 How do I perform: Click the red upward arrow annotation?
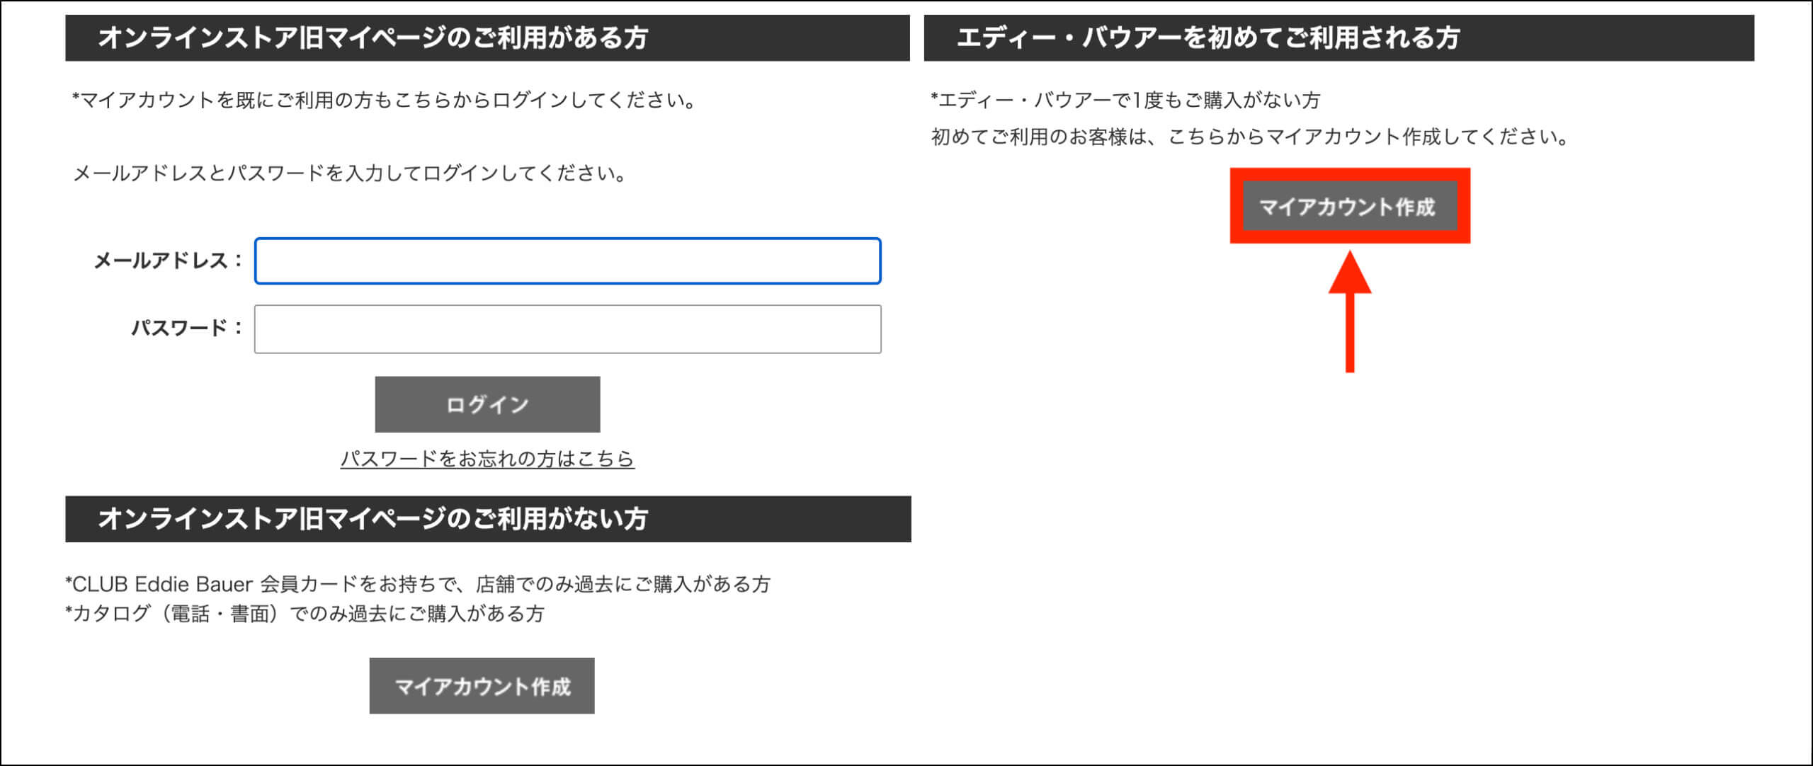[x=1350, y=311]
